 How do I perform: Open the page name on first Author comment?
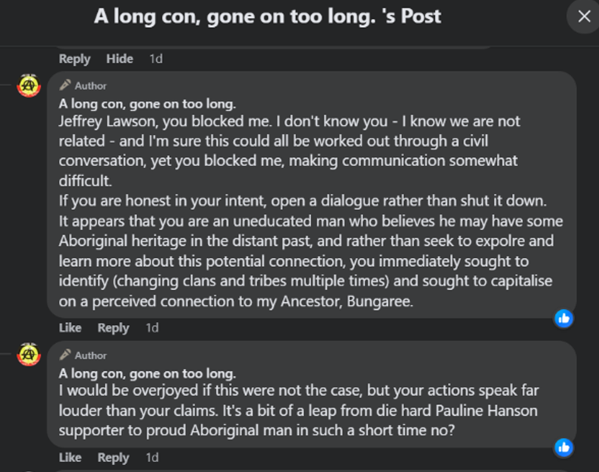(x=147, y=104)
